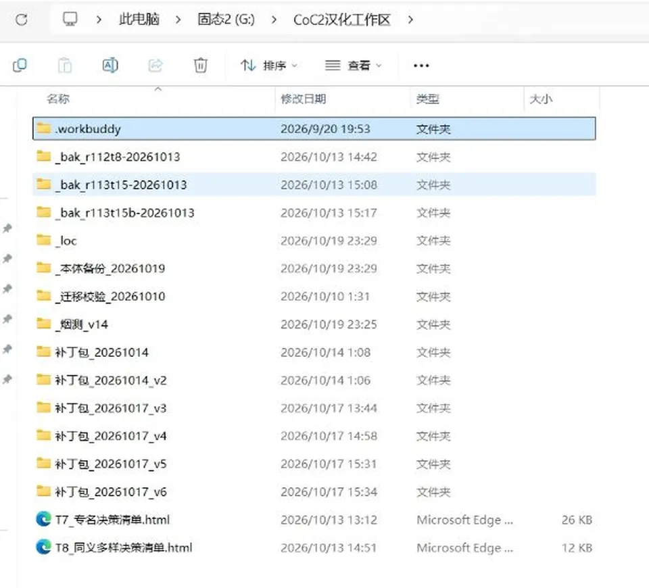Click the Copy icon in toolbar
The height and width of the screenshot is (588, 649).
click(20, 66)
